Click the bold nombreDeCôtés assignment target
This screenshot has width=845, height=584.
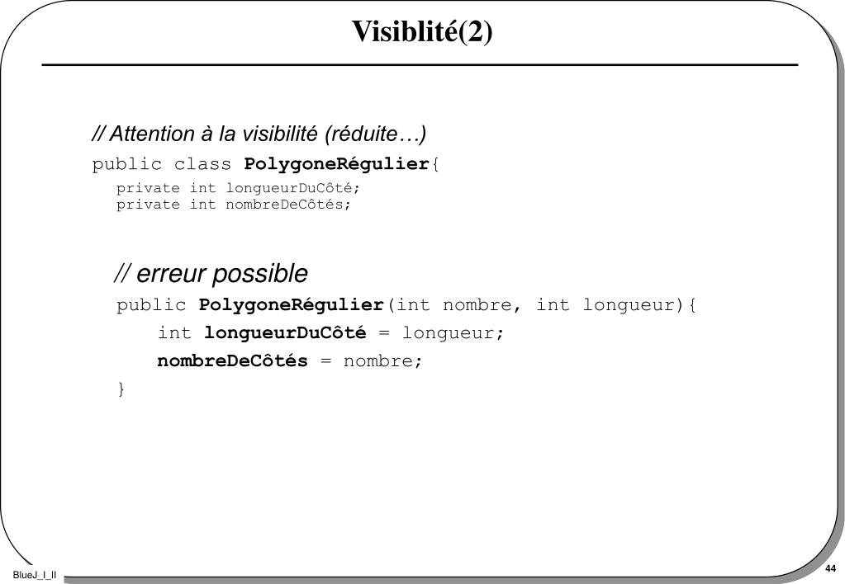click(x=232, y=360)
